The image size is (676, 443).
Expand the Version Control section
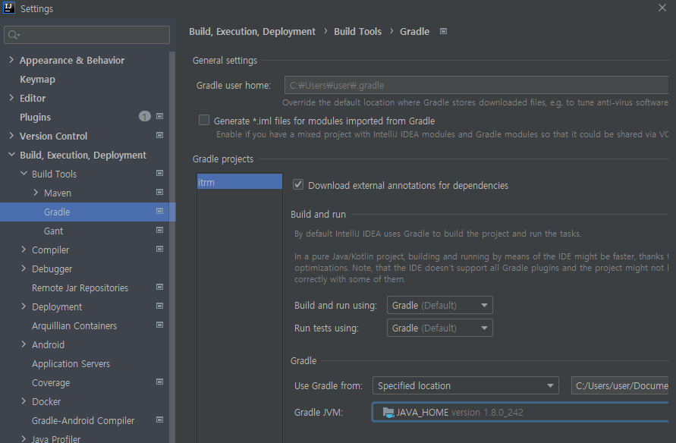coord(11,136)
